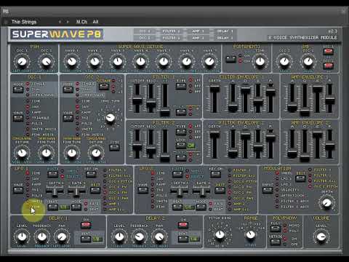Click the pitch bend Range knob

pos(250,234)
